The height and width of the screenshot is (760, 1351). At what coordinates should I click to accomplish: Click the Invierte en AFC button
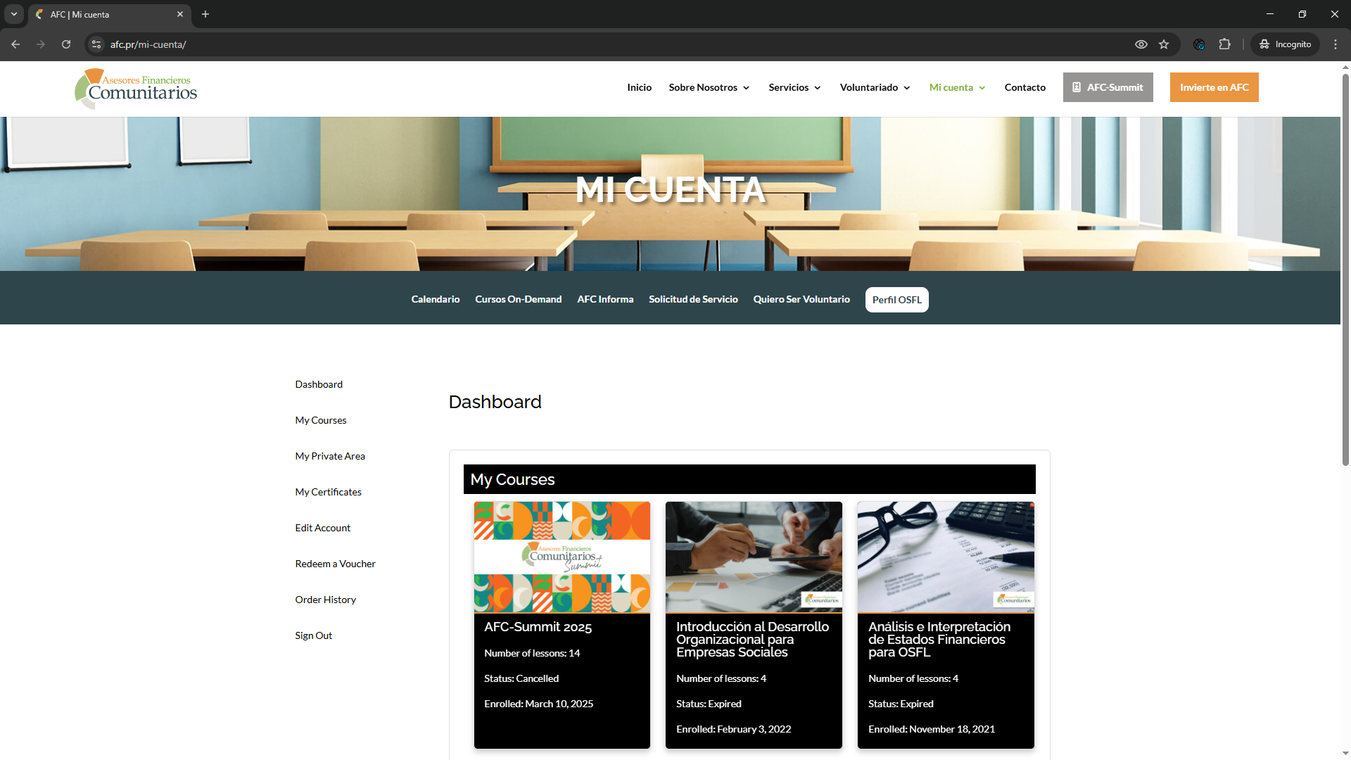1214,87
